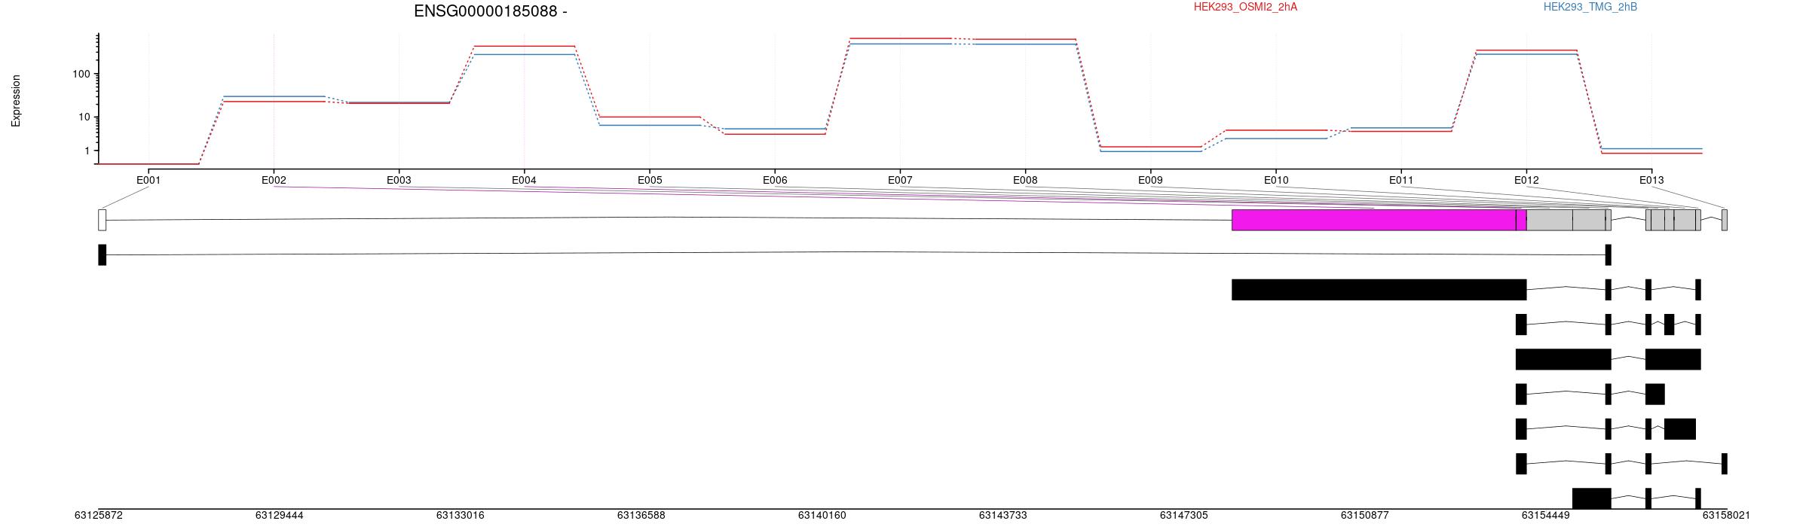
Task: Click the E006 exon bin label
Action: [775, 181]
